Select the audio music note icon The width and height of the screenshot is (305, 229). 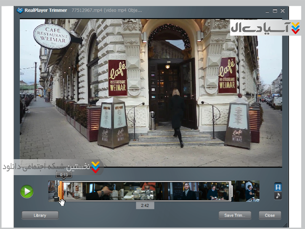click(278, 195)
